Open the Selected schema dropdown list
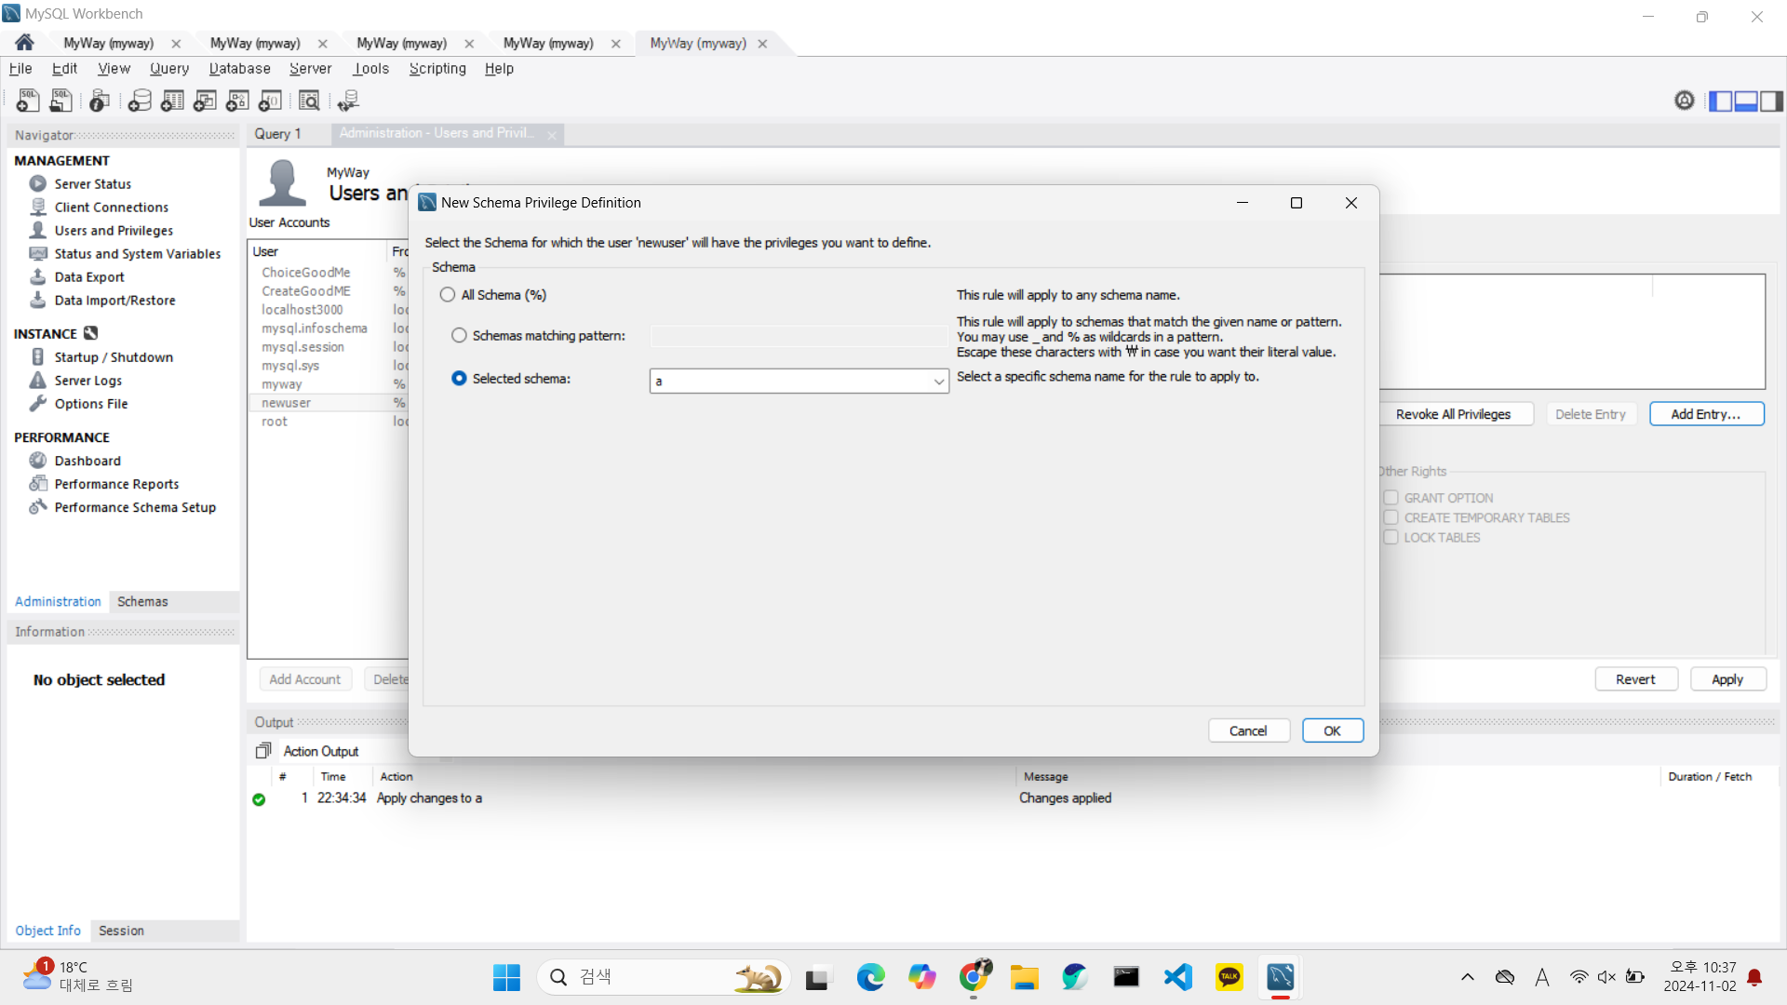Viewport: 1787px width, 1005px height. click(x=938, y=382)
